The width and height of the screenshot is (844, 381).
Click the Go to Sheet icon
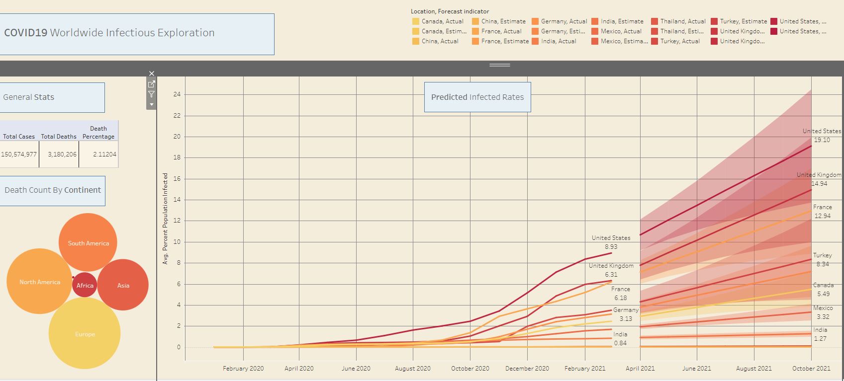point(152,84)
